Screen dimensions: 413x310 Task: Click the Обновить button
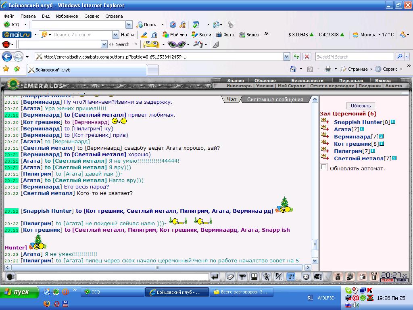361,106
